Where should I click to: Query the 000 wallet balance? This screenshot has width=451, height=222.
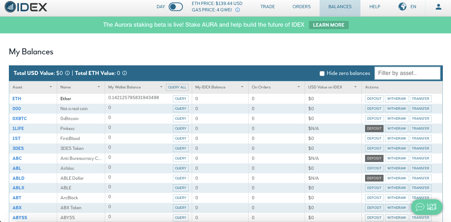(x=181, y=109)
